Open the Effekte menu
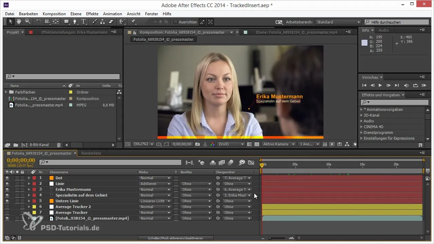Screen dimensions: 434x244 coord(92,14)
